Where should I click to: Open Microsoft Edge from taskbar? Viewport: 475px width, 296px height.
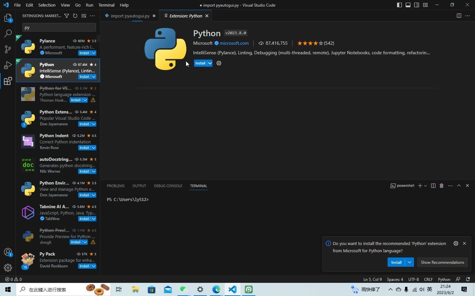point(216,289)
